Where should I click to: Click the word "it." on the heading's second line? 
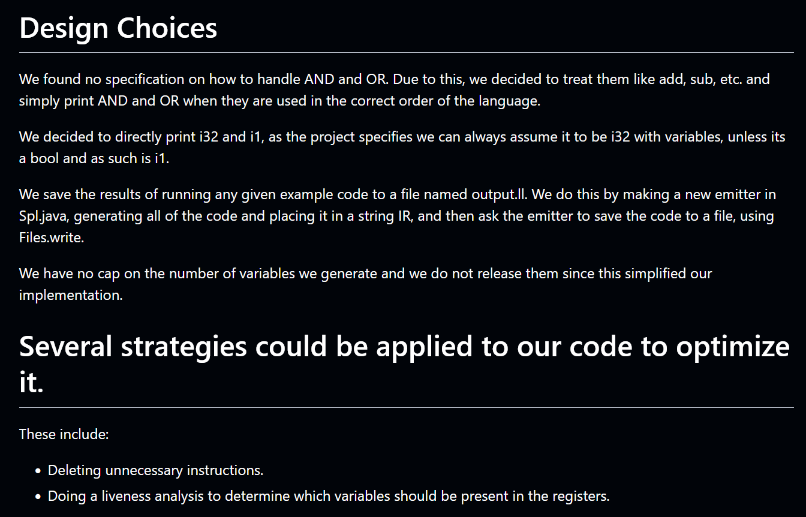click(x=31, y=383)
